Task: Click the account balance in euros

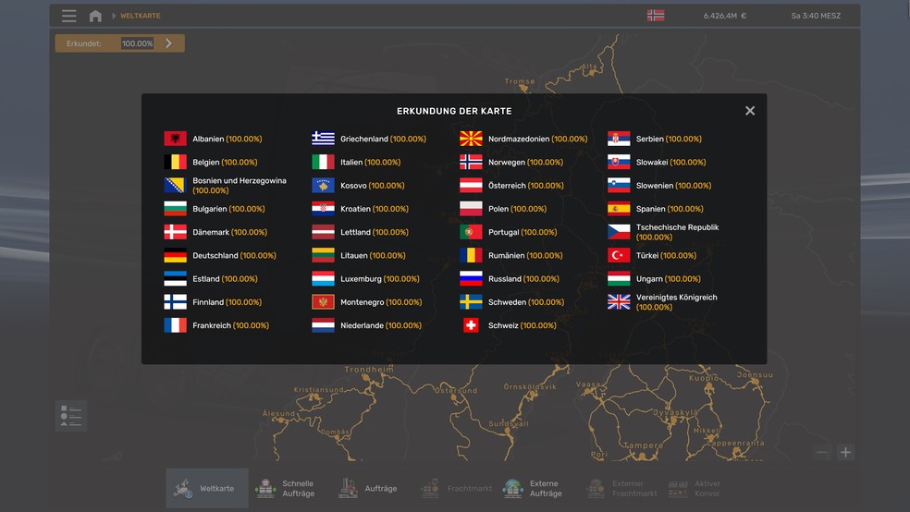Action: click(724, 16)
